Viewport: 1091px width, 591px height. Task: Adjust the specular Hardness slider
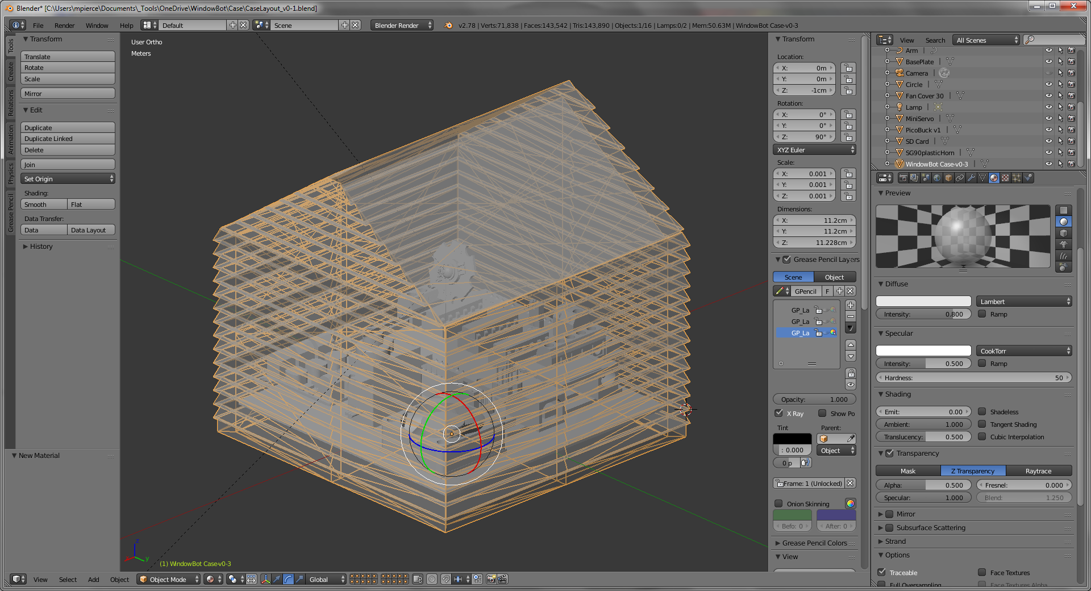tap(973, 377)
